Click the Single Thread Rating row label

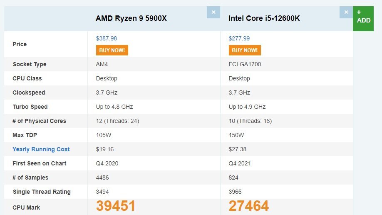(42, 192)
